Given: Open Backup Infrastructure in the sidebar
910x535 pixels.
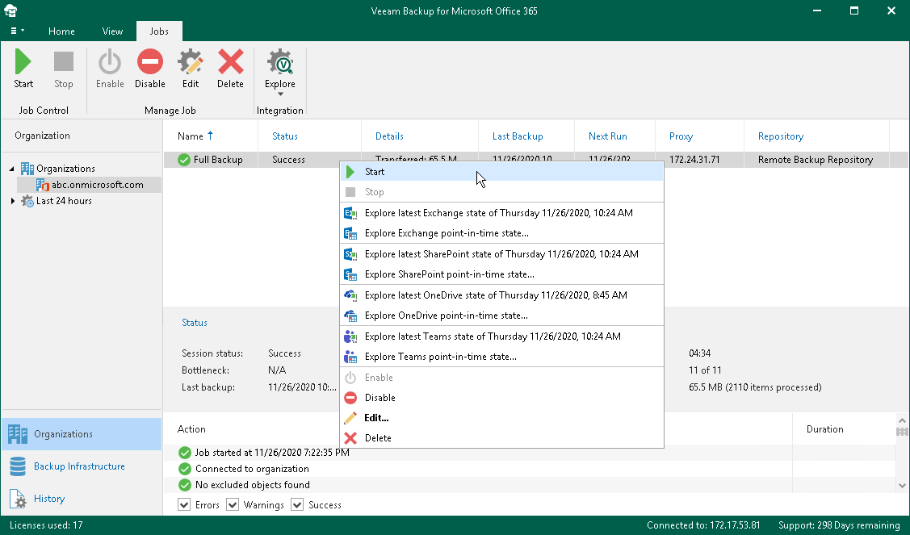Looking at the screenshot, I should pyautogui.click(x=79, y=466).
